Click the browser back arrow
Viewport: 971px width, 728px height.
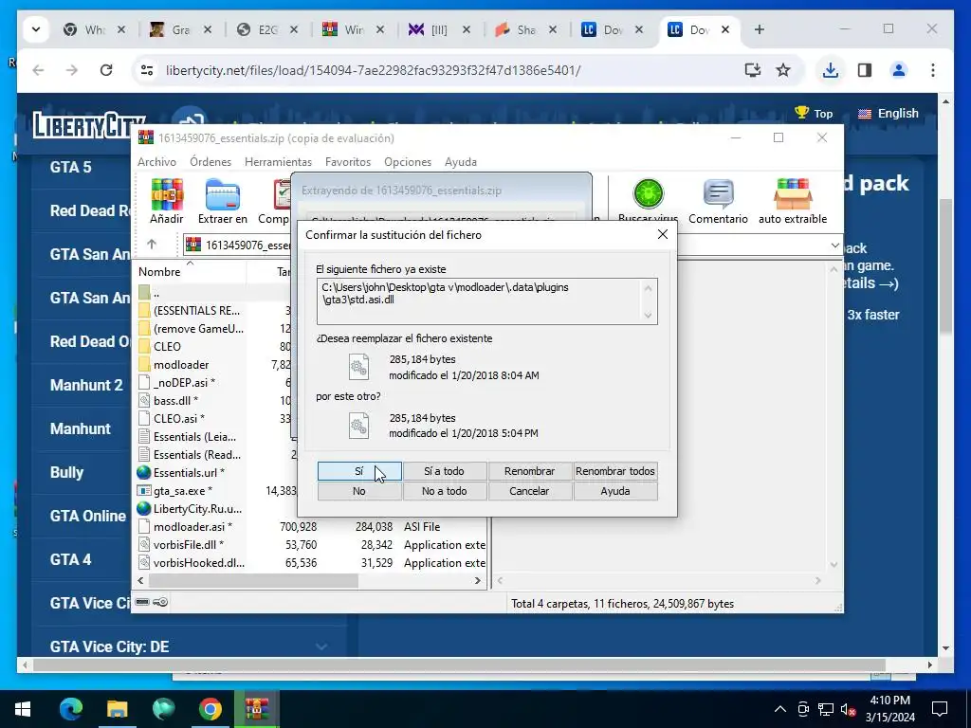pos(38,70)
